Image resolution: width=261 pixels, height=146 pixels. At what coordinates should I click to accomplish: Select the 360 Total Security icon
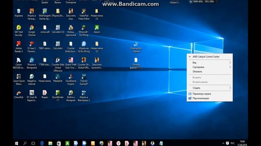[19, 30]
